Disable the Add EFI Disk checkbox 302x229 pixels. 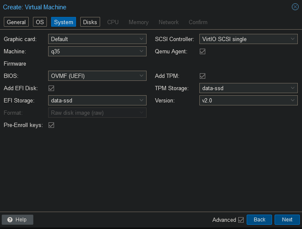pos(52,88)
